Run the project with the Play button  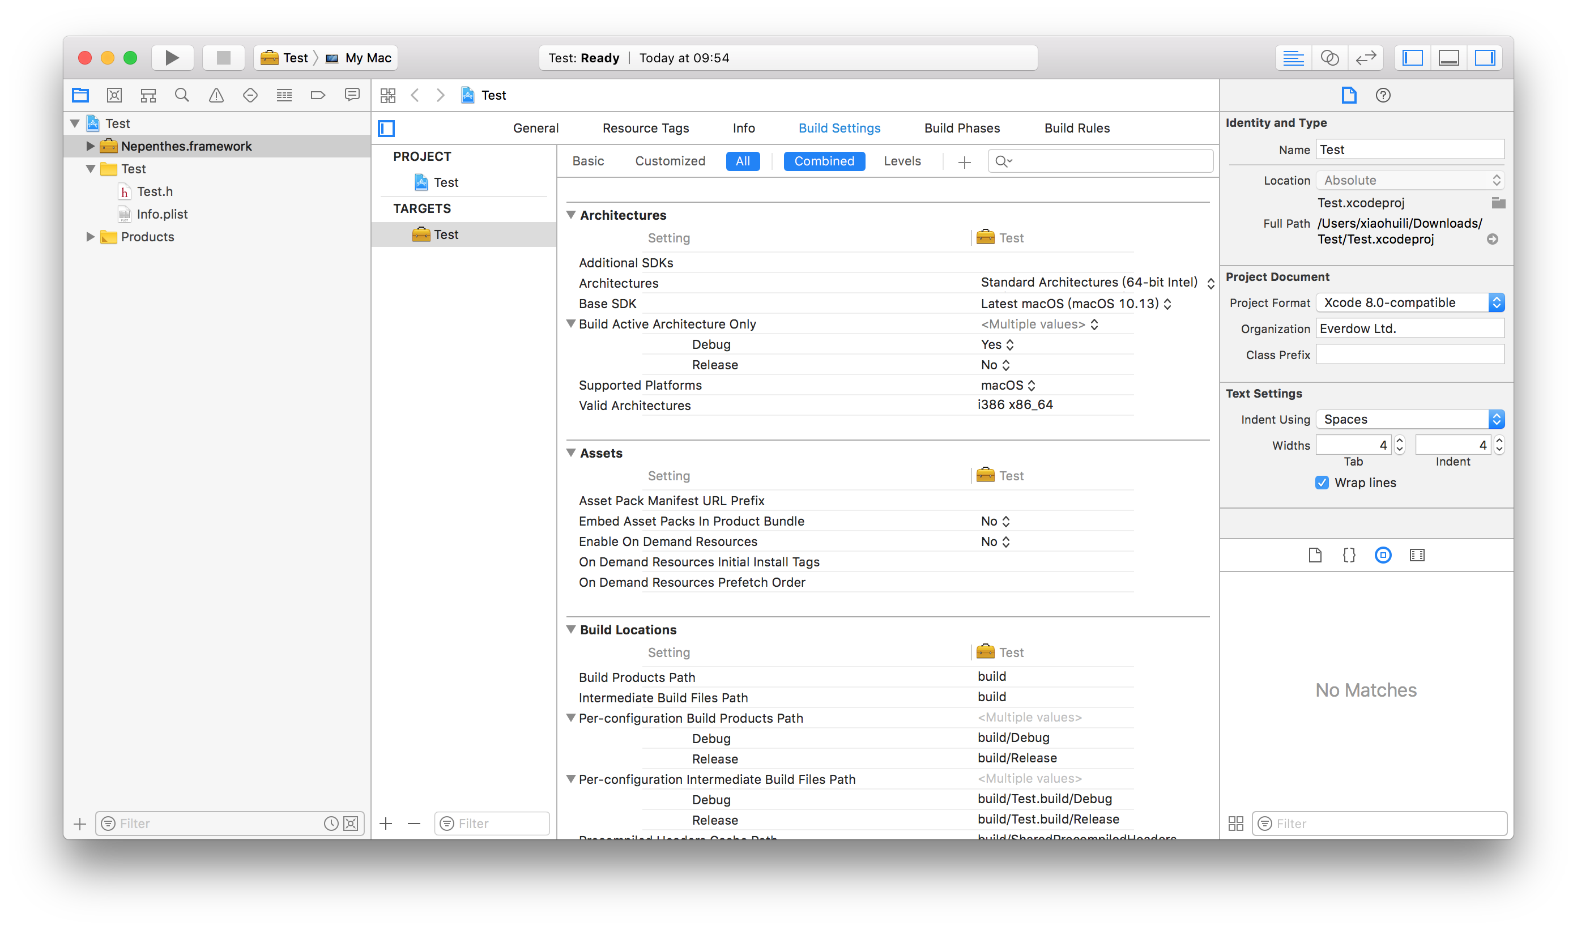(x=172, y=58)
